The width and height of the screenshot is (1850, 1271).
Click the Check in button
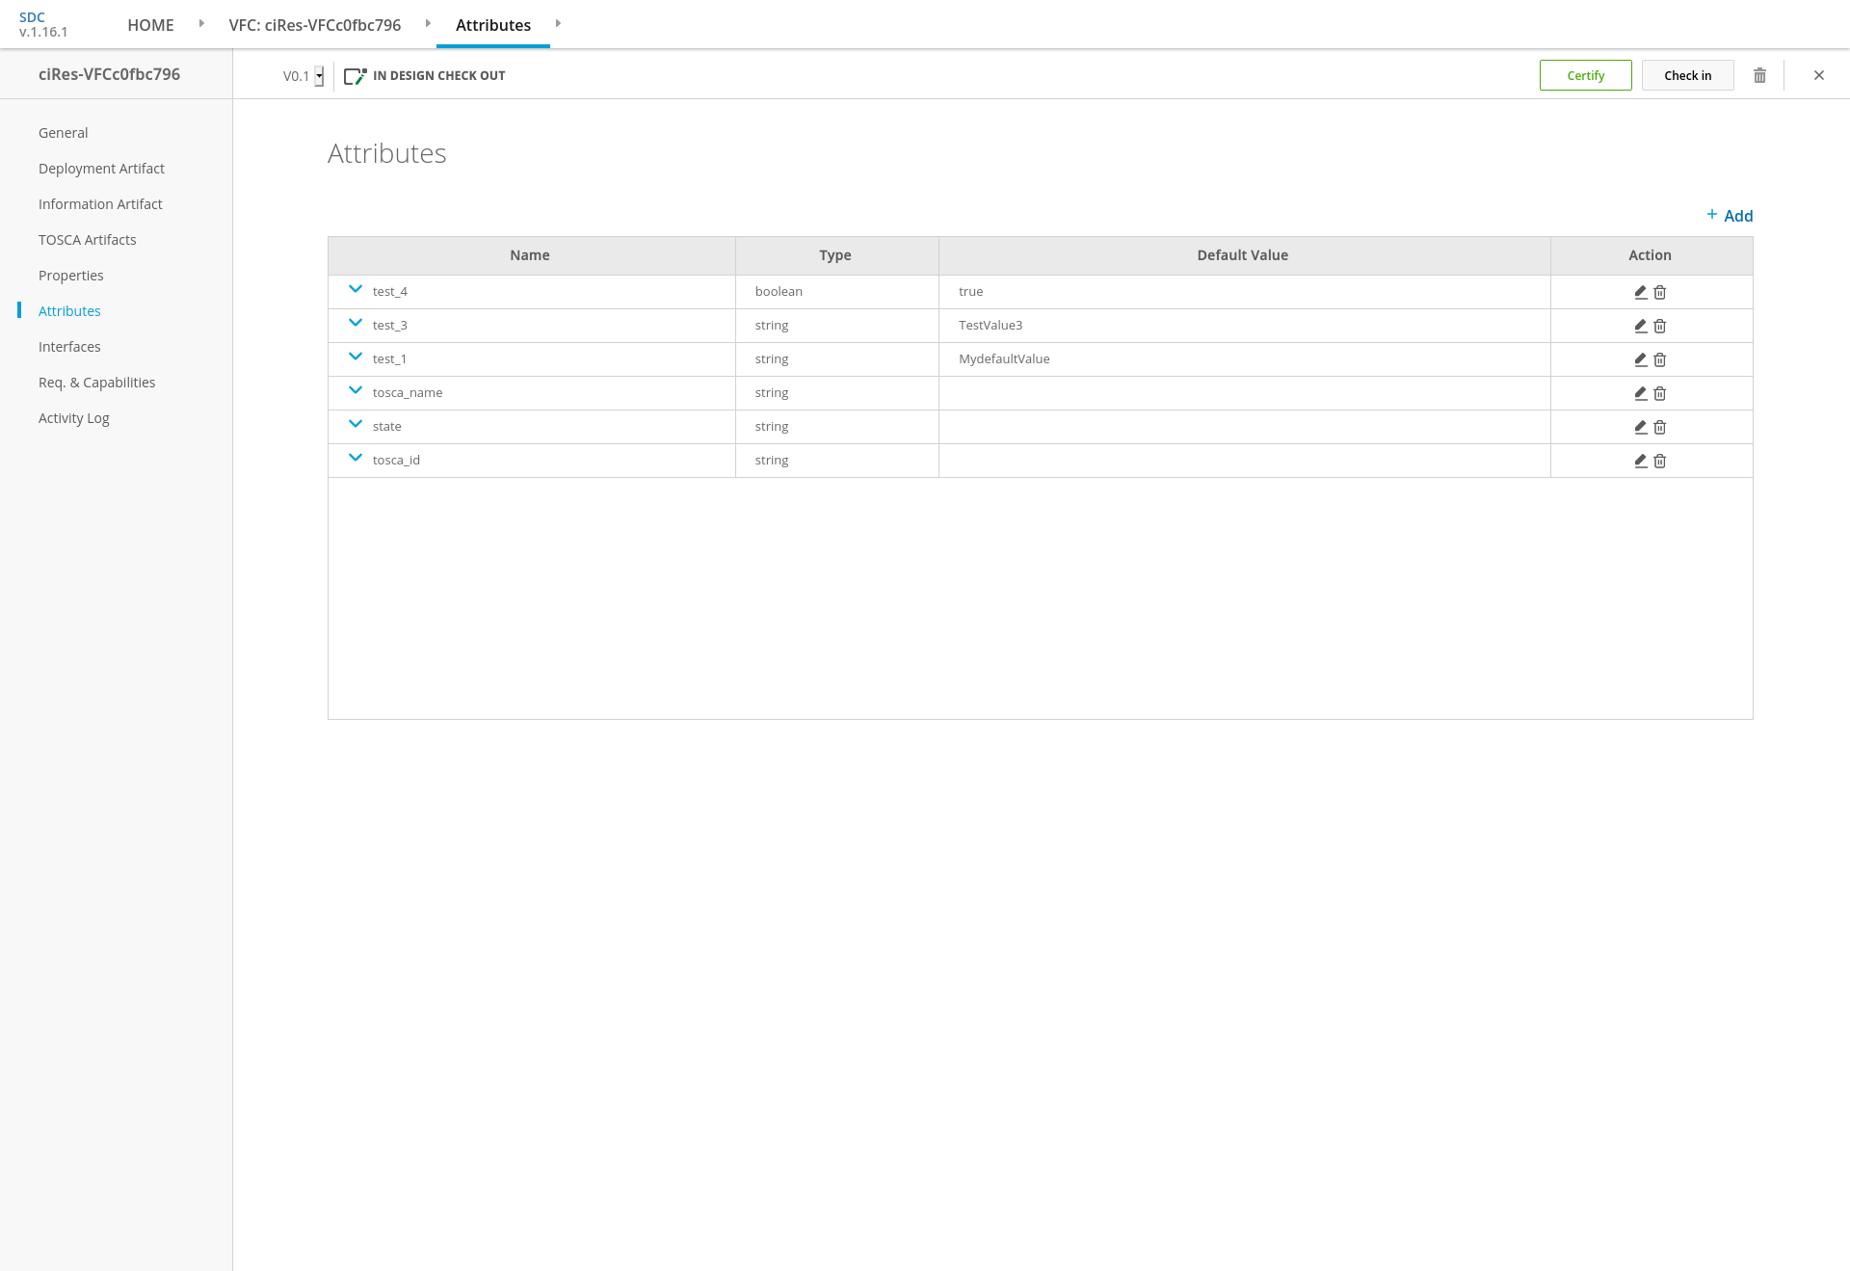[x=1687, y=75]
